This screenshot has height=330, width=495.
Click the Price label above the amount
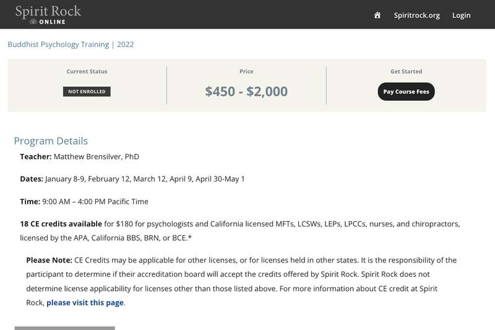pos(246,71)
